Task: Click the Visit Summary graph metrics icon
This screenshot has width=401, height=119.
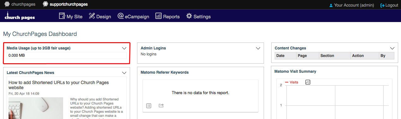Action: (308, 82)
